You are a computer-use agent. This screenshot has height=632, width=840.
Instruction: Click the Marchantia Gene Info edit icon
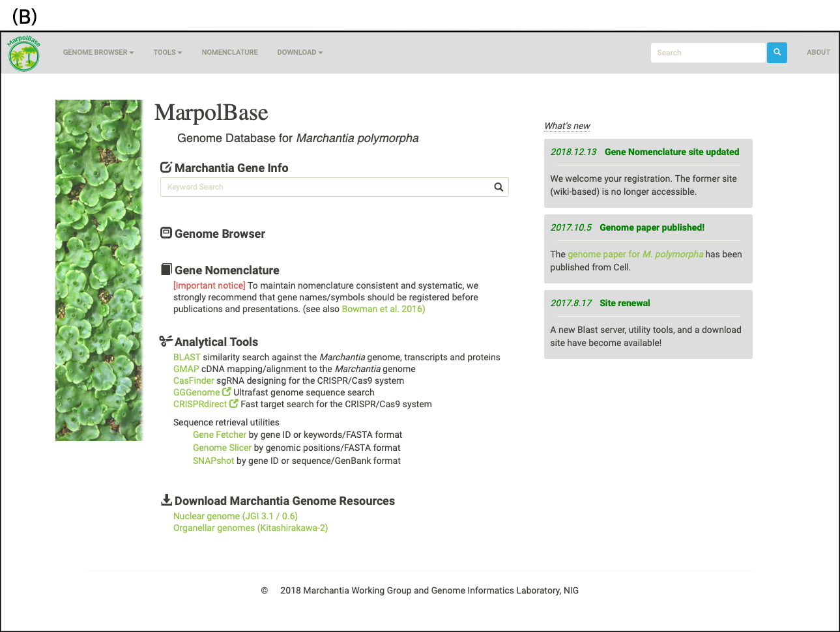point(166,167)
